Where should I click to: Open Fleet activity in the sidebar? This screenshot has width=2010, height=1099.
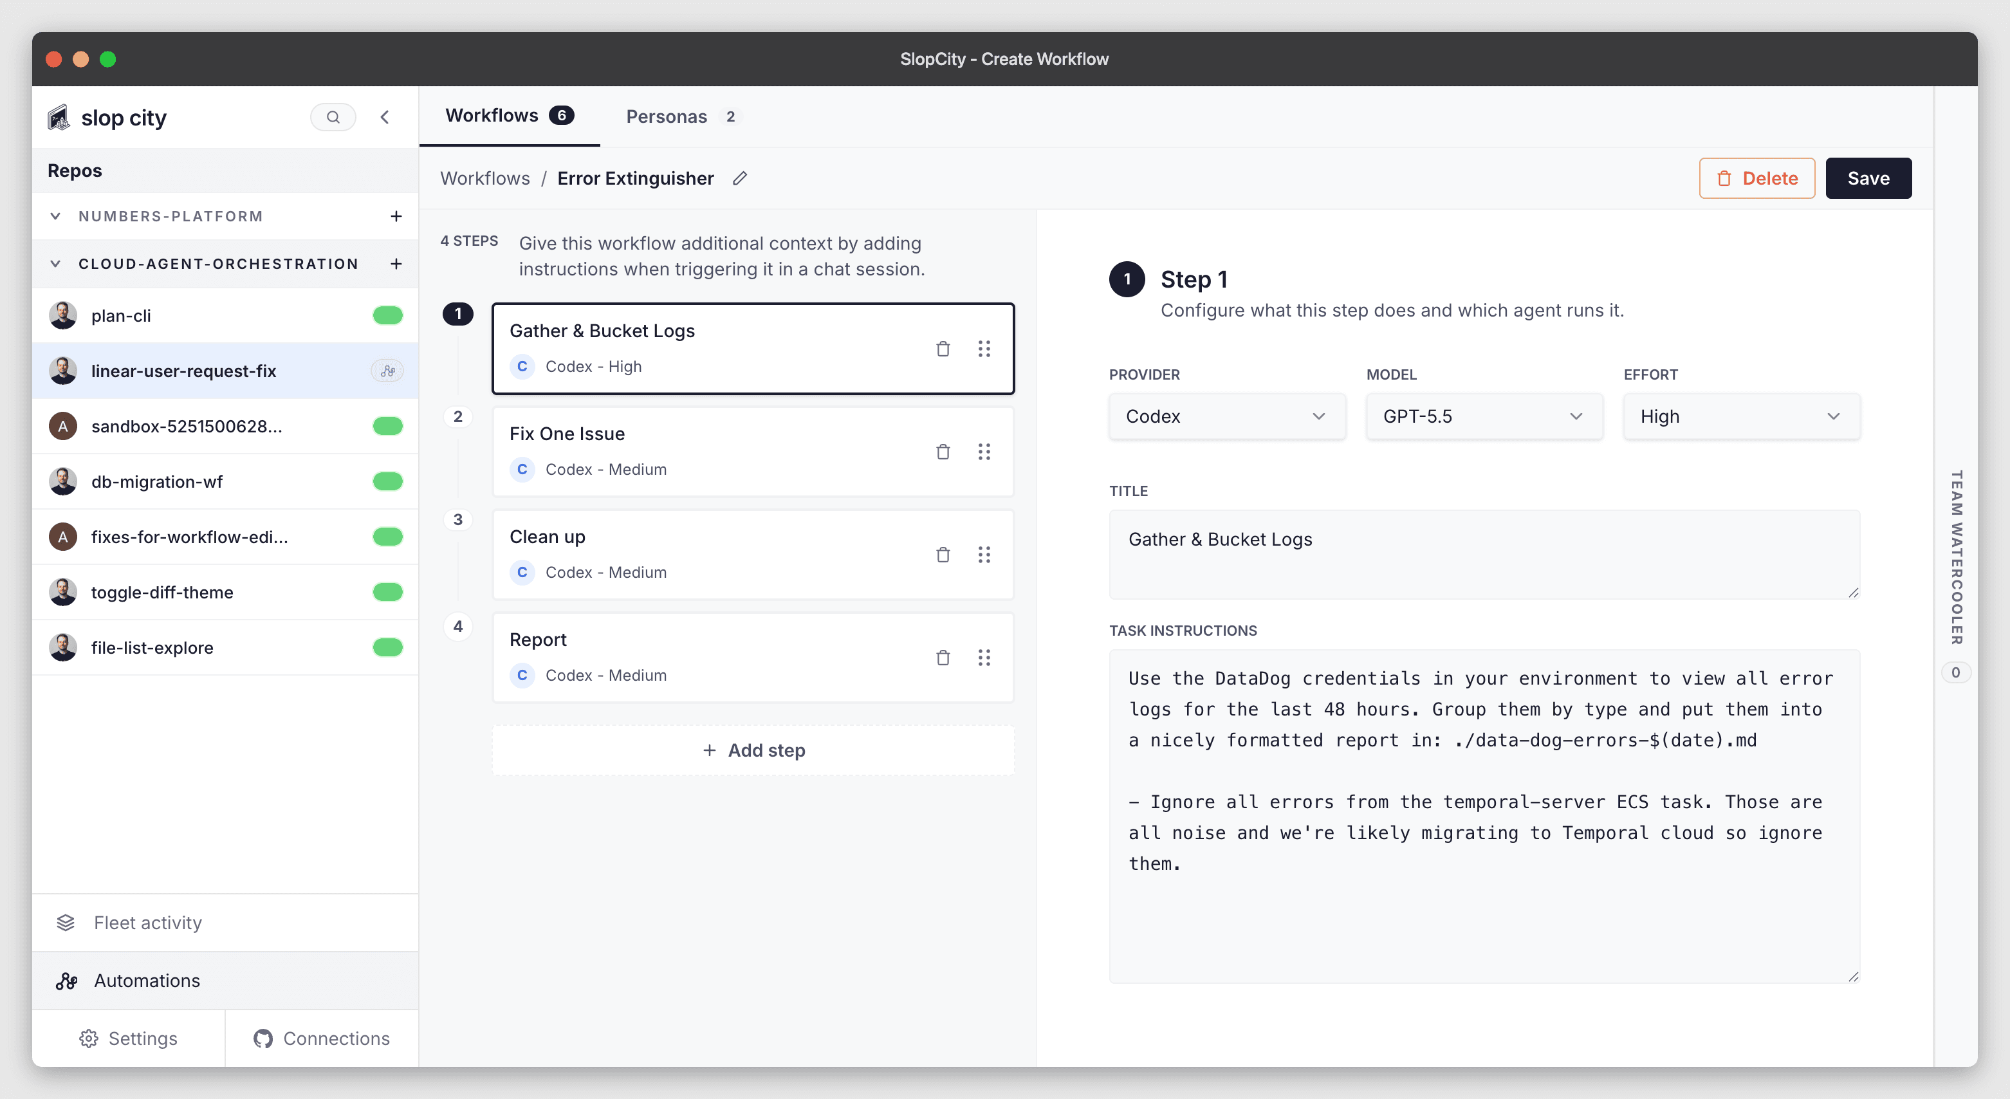coord(225,923)
